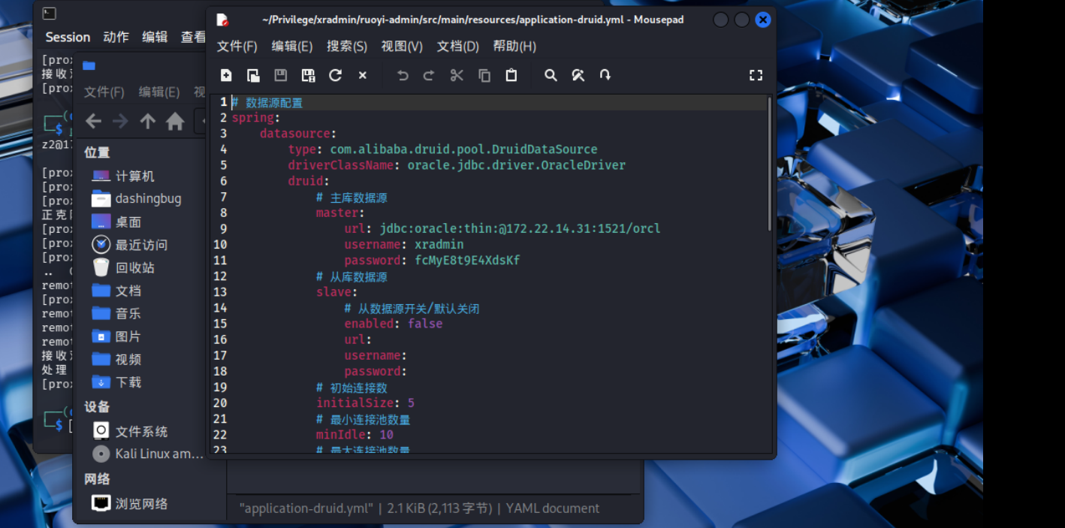Screen dimensions: 1065x528
Task: Expand the 视图(V) menu
Action: point(401,47)
